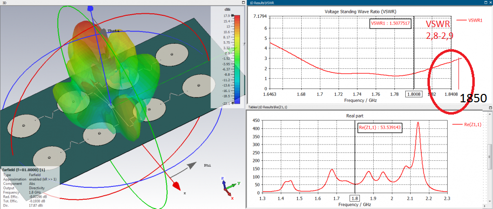Click the 1.8008 axis marker value box

[414, 94]
